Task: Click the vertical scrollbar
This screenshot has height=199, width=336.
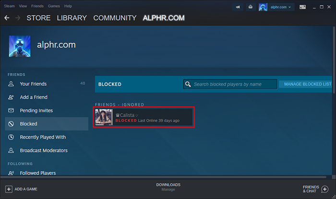Action: click(334, 60)
